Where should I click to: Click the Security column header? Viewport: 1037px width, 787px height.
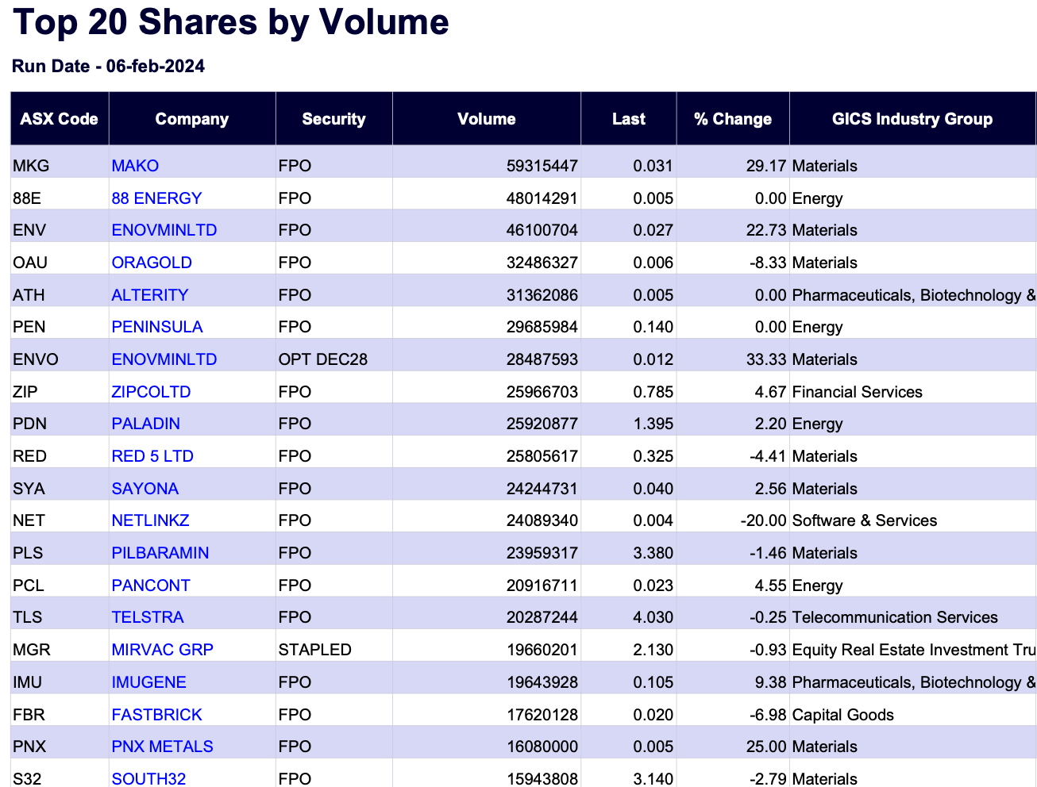point(334,119)
